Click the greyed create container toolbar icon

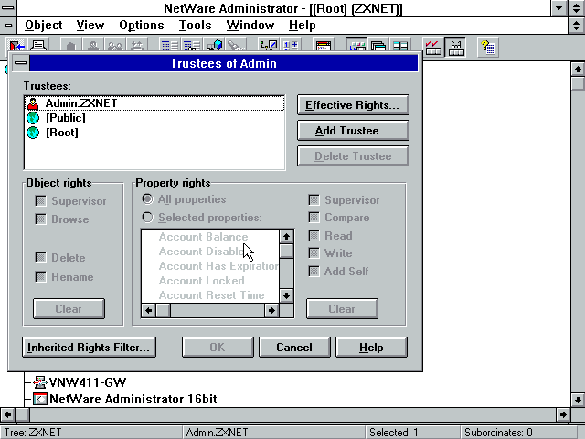[71, 46]
